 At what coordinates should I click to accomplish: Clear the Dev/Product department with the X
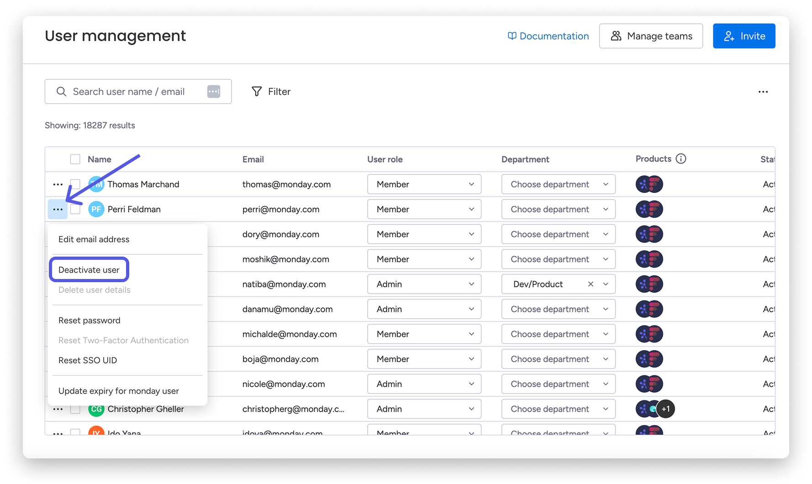click(591, 284)
